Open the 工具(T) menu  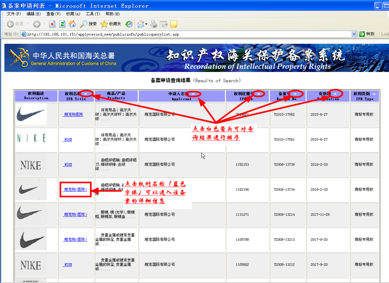pos(93,14)
